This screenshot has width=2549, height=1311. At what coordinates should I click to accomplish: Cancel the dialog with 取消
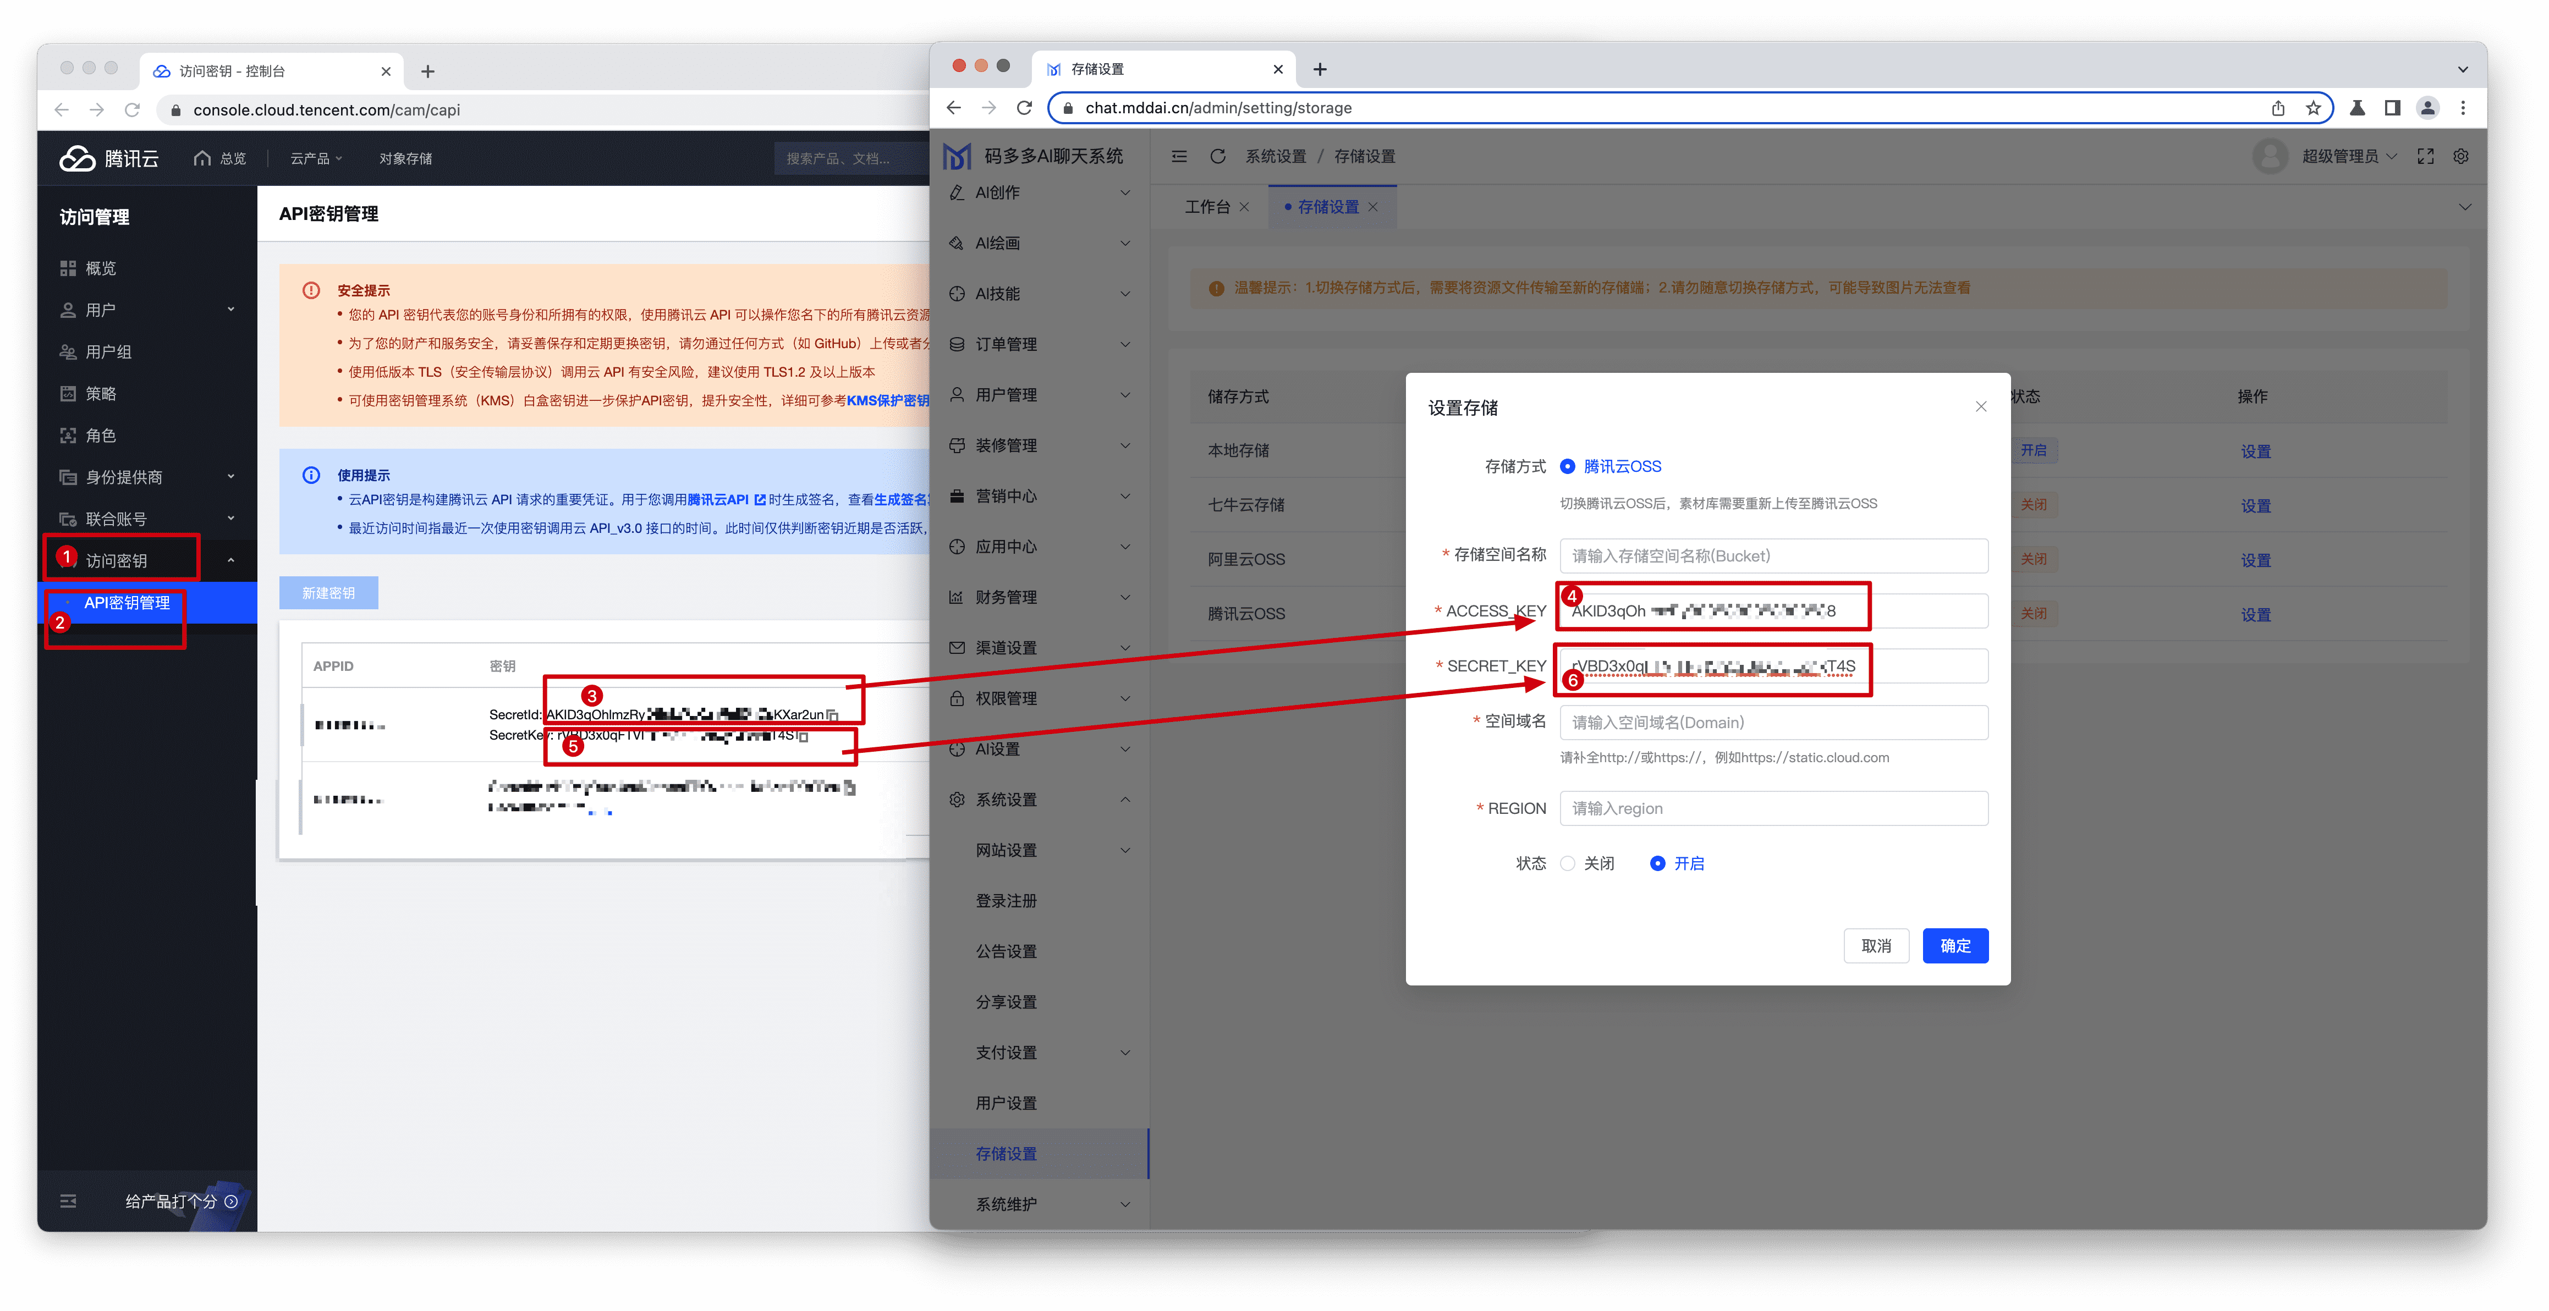(x=1875, y=946)
